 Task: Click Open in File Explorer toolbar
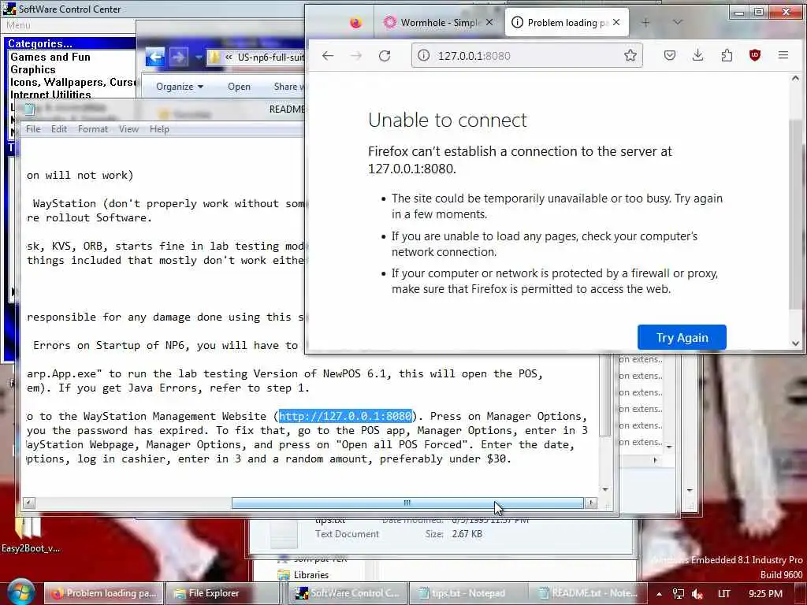click(239, 87)
